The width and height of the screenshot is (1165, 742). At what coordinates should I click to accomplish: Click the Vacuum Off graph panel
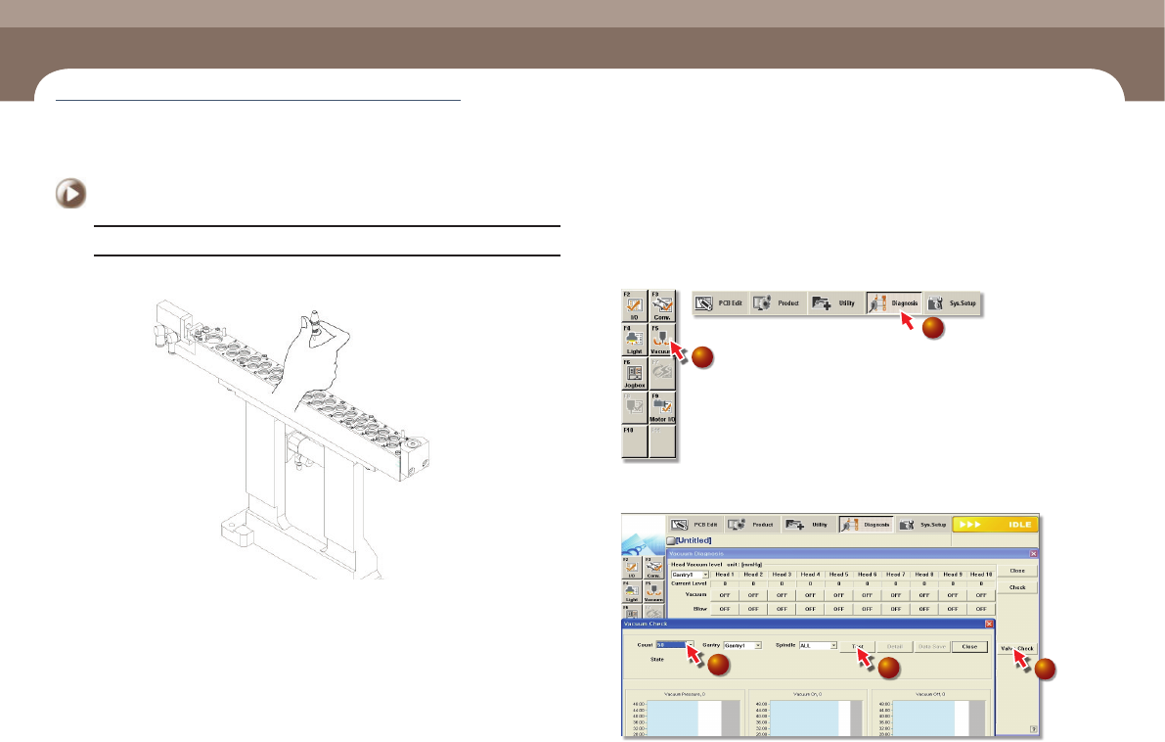point(930,713)
